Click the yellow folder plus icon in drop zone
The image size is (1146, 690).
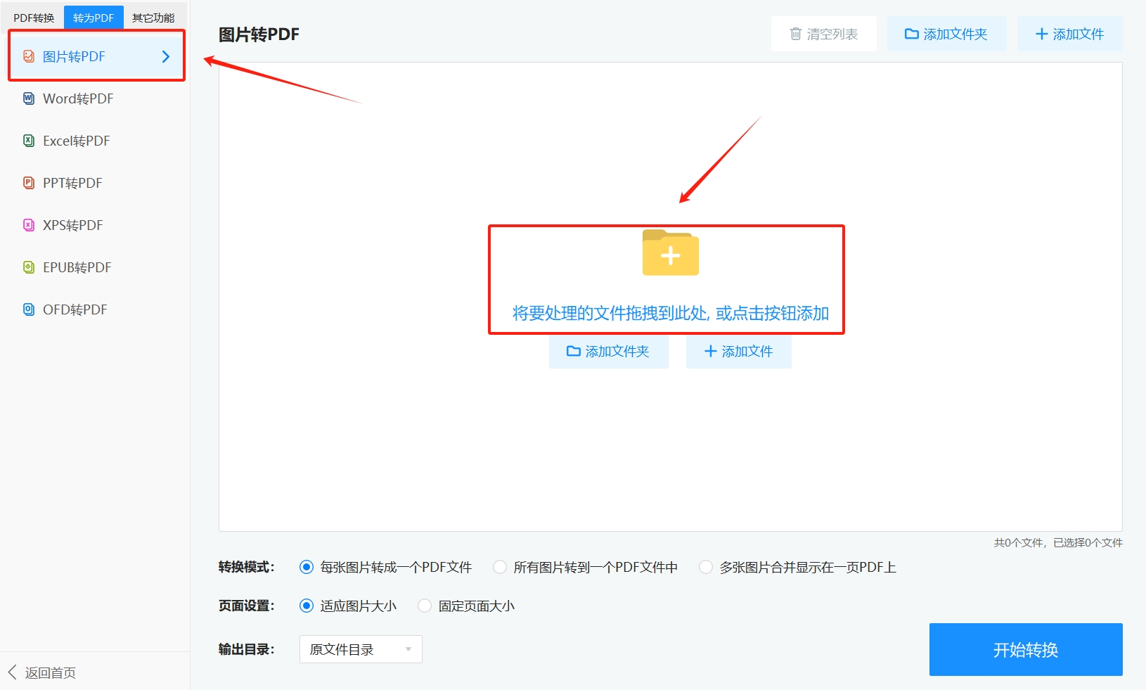pyautogui.click(x=669, y=253)
